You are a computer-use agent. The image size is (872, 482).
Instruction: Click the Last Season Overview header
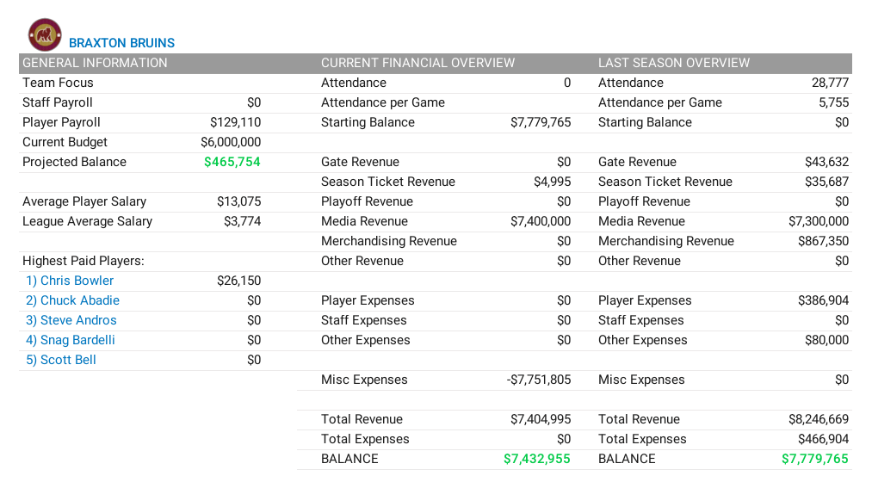coord(674,63)
